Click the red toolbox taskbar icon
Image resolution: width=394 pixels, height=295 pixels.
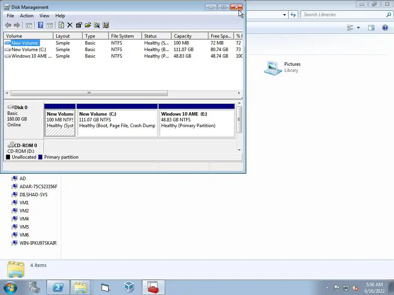click(153, 287)
